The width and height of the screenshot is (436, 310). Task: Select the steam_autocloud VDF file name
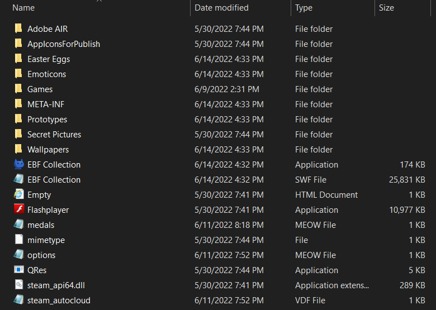[59, 300]
